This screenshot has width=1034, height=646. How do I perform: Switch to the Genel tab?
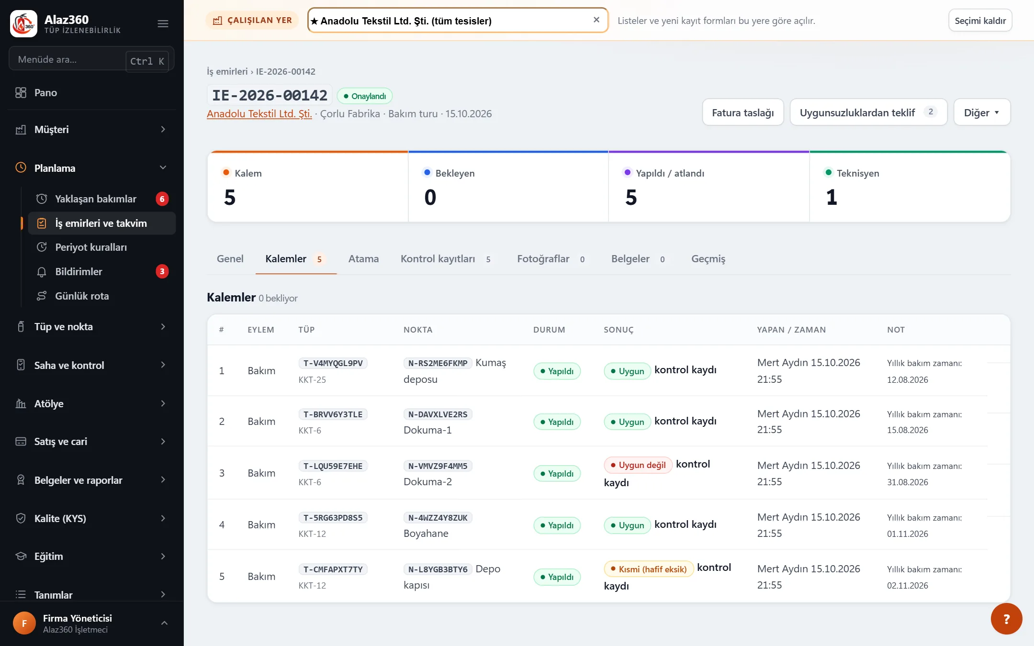tap(230, 259)
